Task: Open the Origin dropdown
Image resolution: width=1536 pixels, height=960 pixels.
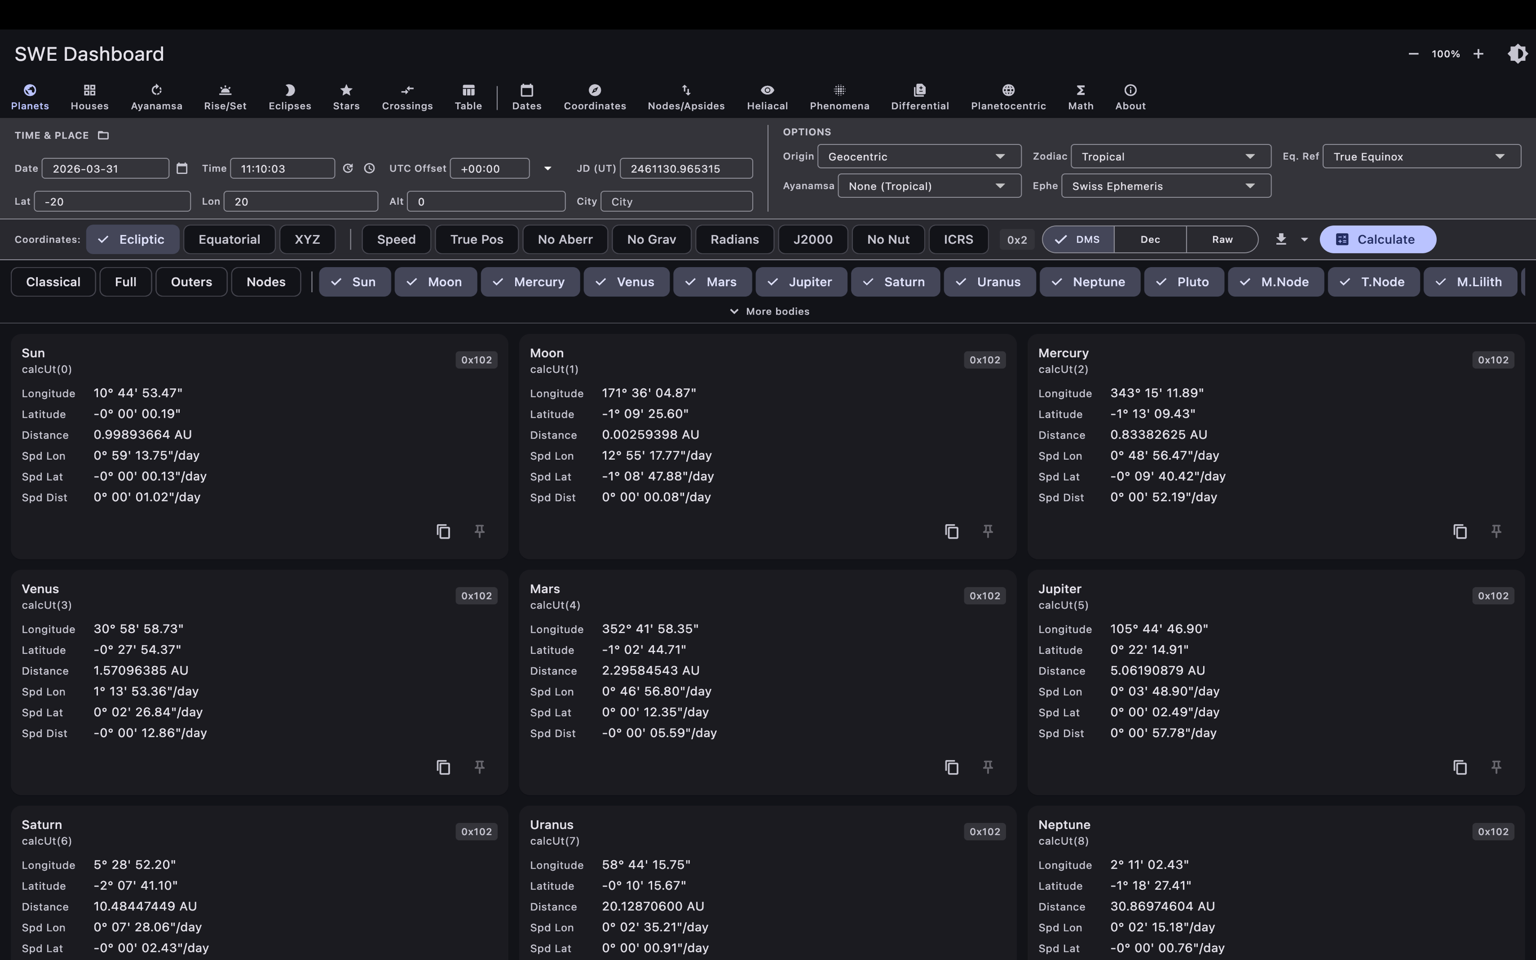Action: pos(919,156)
